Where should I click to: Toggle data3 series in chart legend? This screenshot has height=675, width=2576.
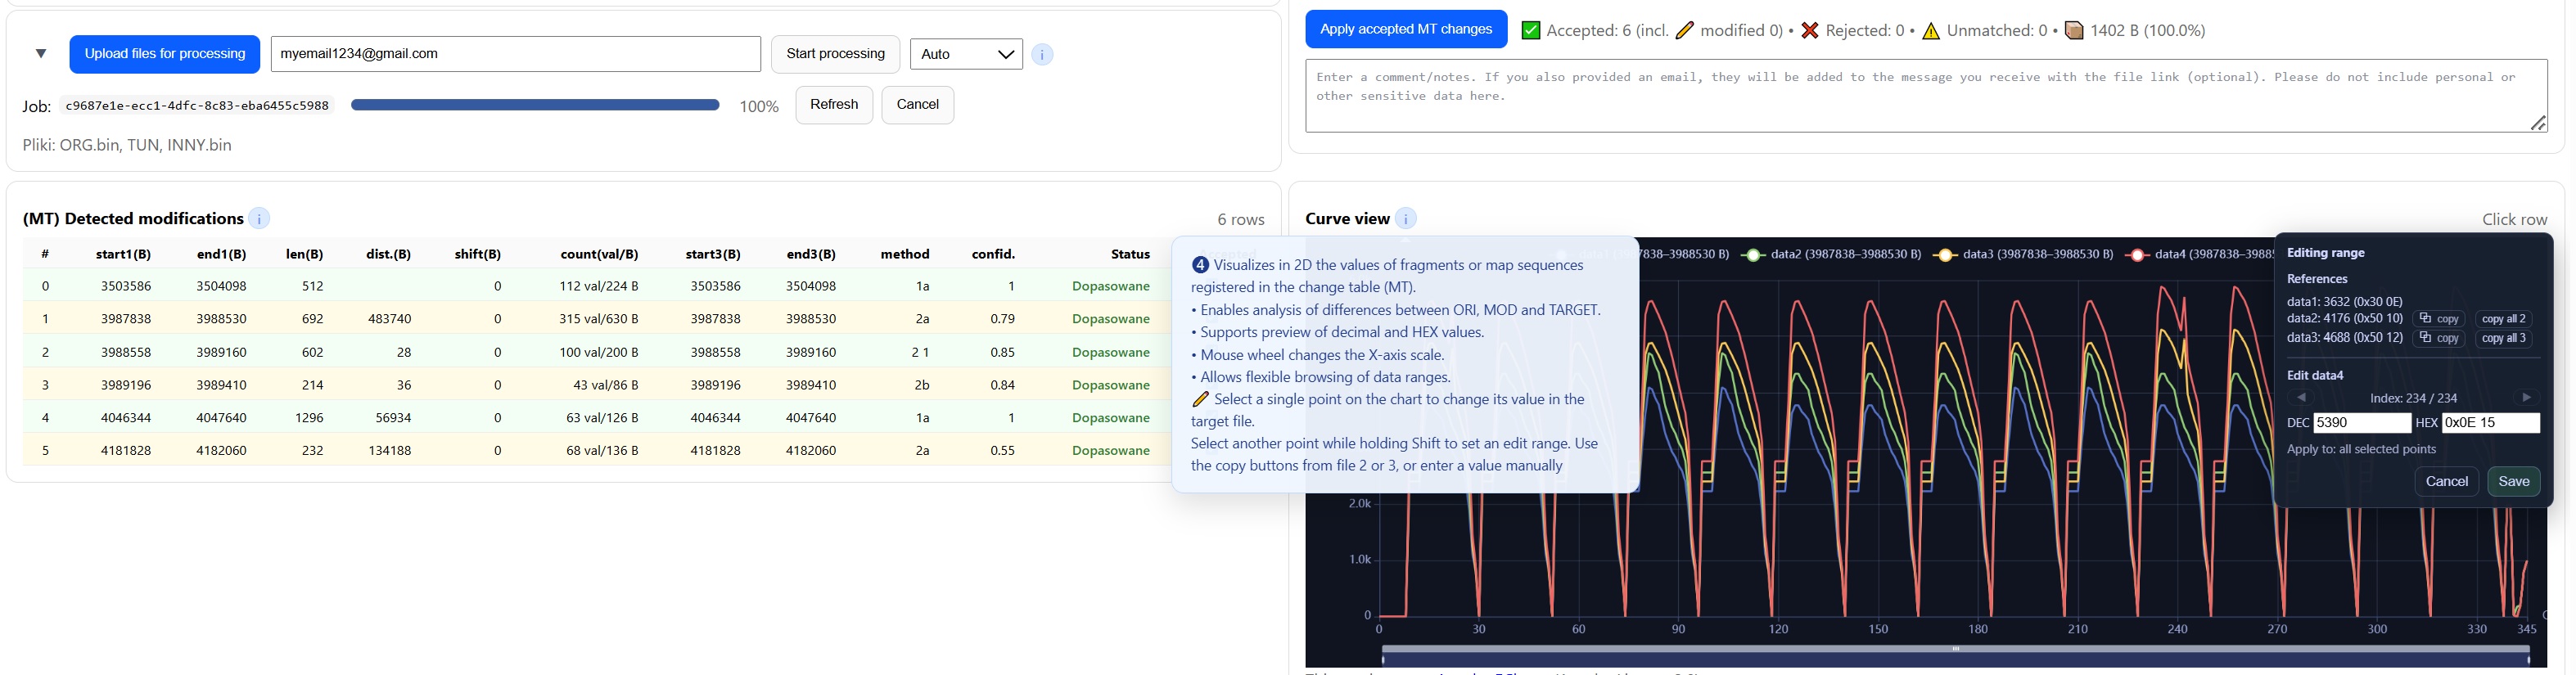(2022, 255)
